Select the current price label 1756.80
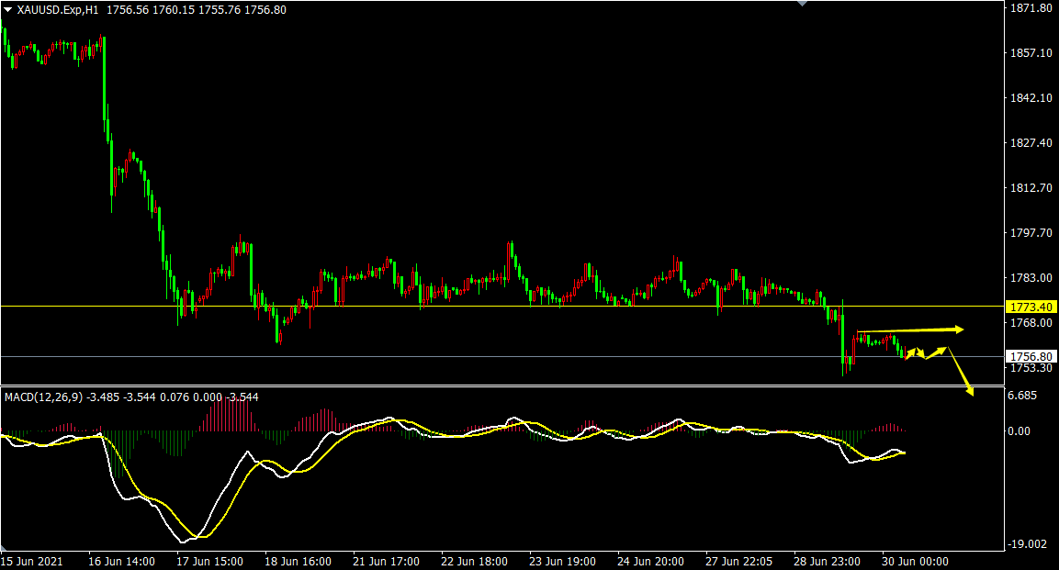 tap(1031, 356)
